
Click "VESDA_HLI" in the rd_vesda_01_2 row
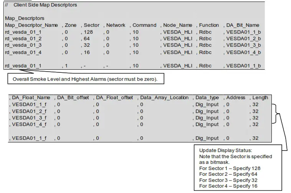pyautogui.click(x=178, y=39)
